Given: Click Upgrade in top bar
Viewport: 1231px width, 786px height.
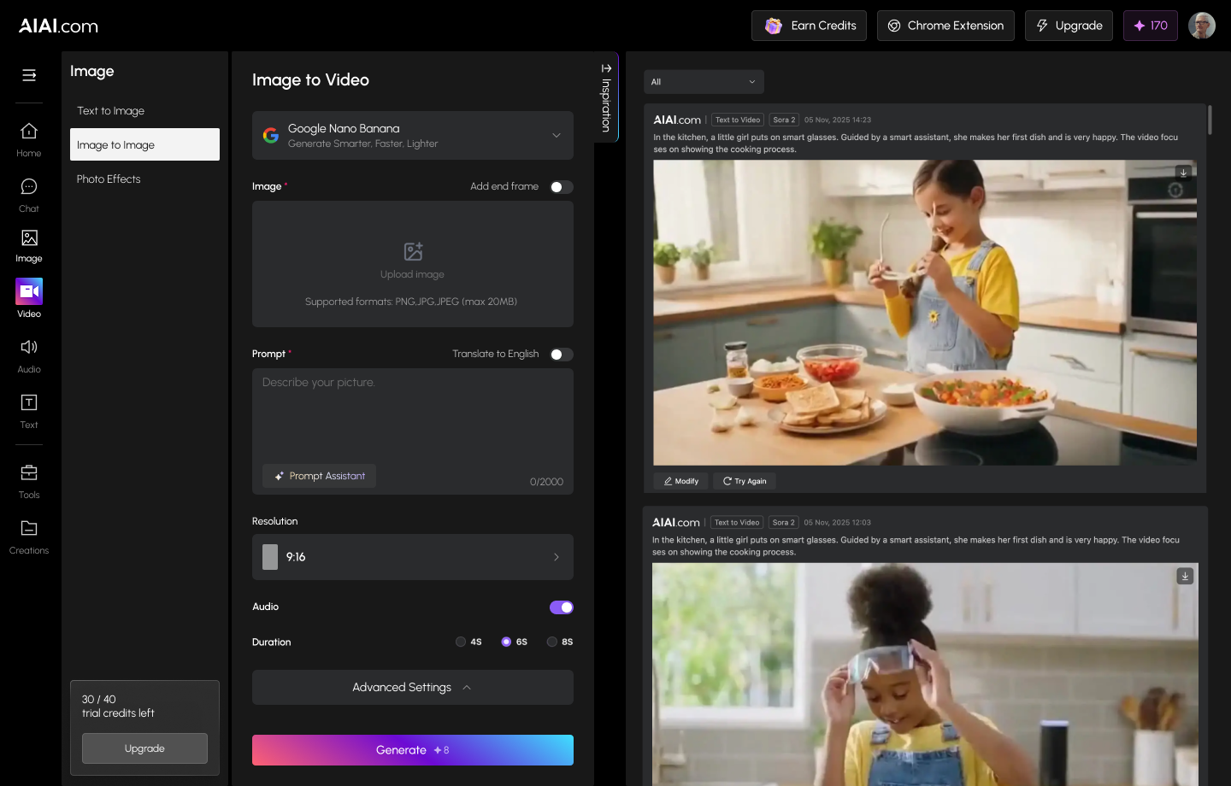Looking at the screenshot, I should point(1069,26).
